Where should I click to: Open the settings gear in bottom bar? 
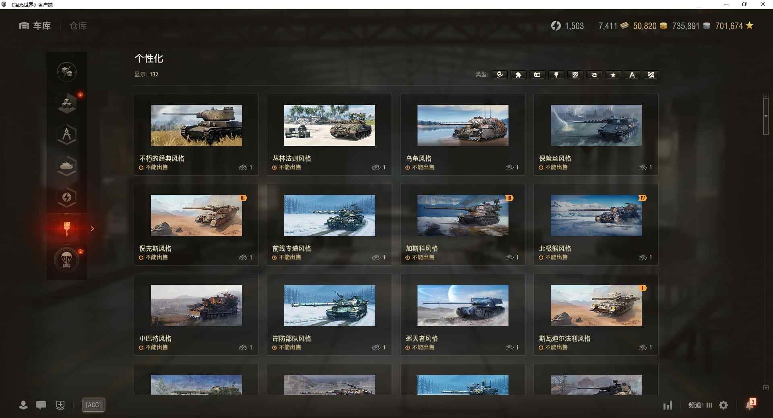pos(723,405)
